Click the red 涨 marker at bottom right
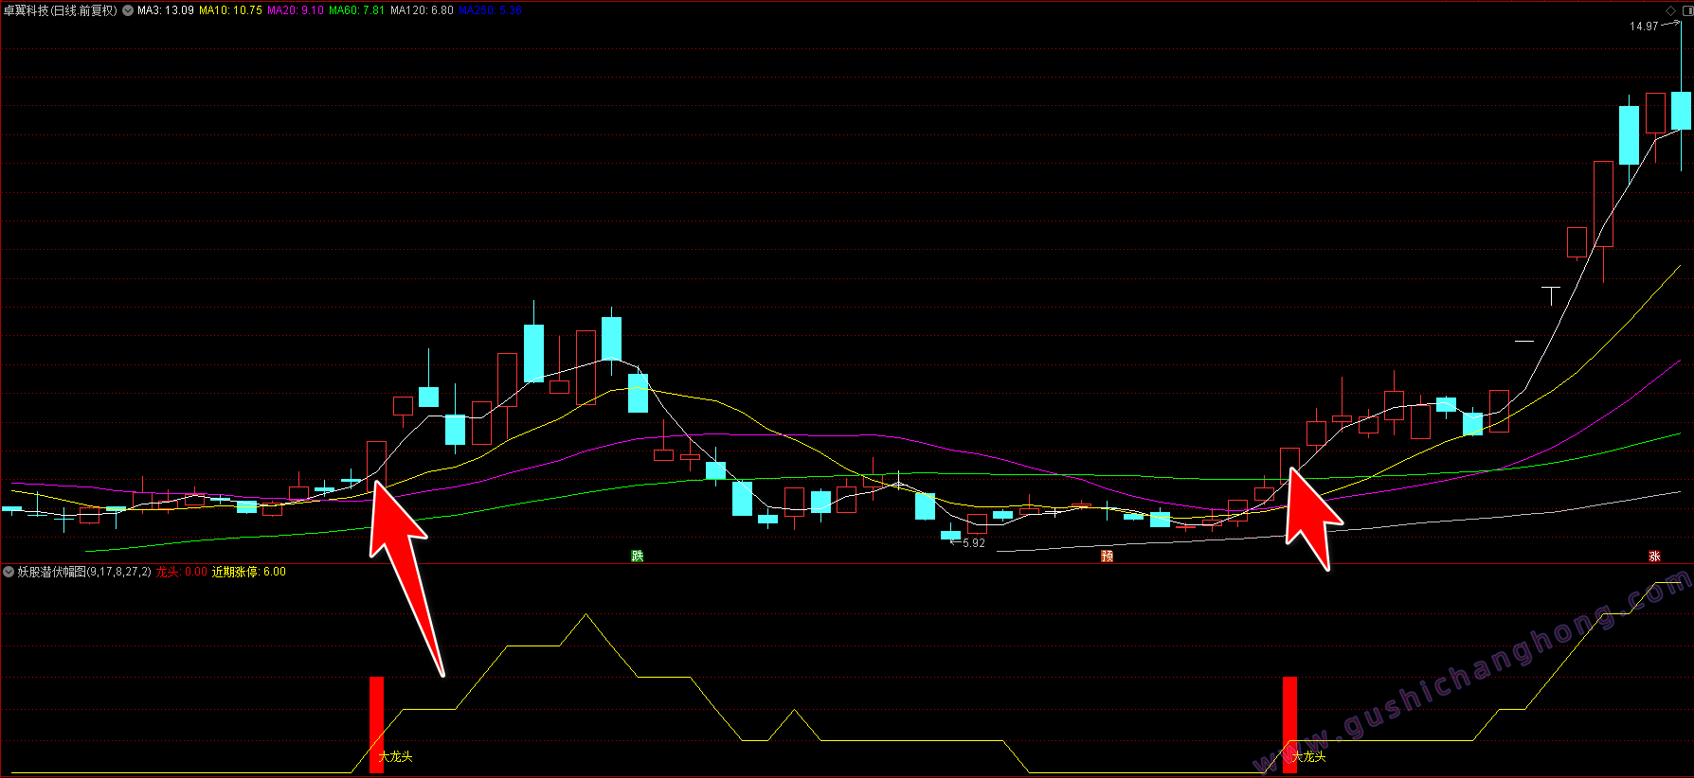This screenshot has height=778, width=1694. coord(1654,556)
